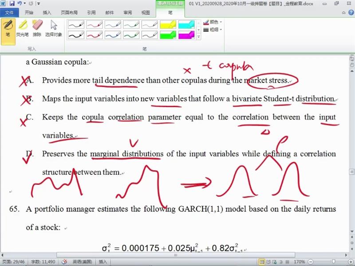Click the Save icon in quick access toolbar
The image size is (355, 266).
(11, 4)
